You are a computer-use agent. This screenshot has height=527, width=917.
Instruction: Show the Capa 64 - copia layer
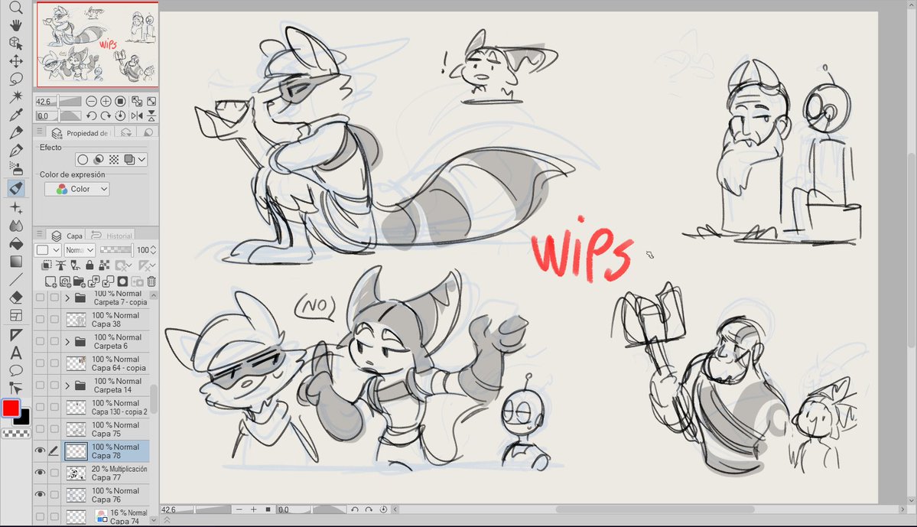click(x=40, y=363)
